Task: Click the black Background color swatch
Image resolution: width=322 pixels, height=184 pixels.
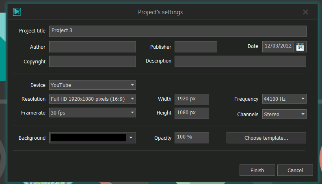Action: coord(88,138)
